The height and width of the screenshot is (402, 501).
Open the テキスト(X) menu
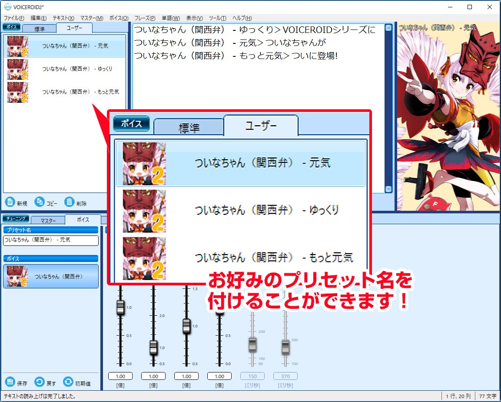(x=63, y=18)
